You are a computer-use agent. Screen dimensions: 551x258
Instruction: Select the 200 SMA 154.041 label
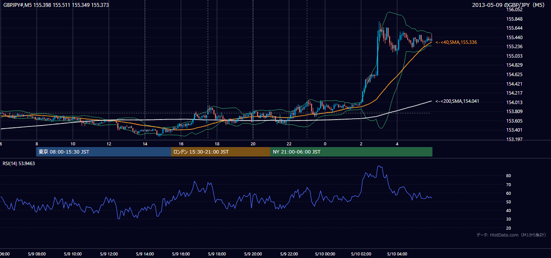[x=457, y=101]
